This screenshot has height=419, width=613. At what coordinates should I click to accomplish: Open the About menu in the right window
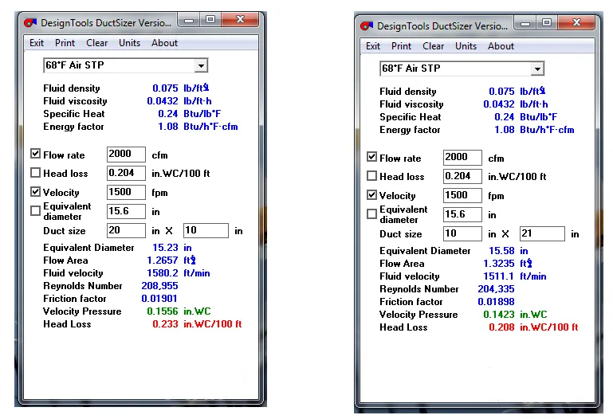(x=501, y=46)
